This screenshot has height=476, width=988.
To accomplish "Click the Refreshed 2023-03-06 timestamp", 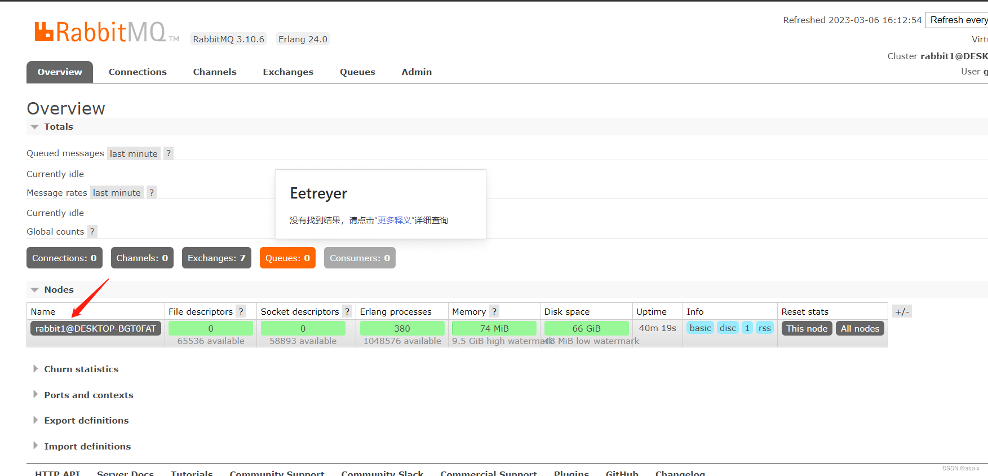I will tap(852, 20).
